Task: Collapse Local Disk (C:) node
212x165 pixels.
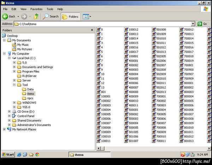Action: coord(9,58)
